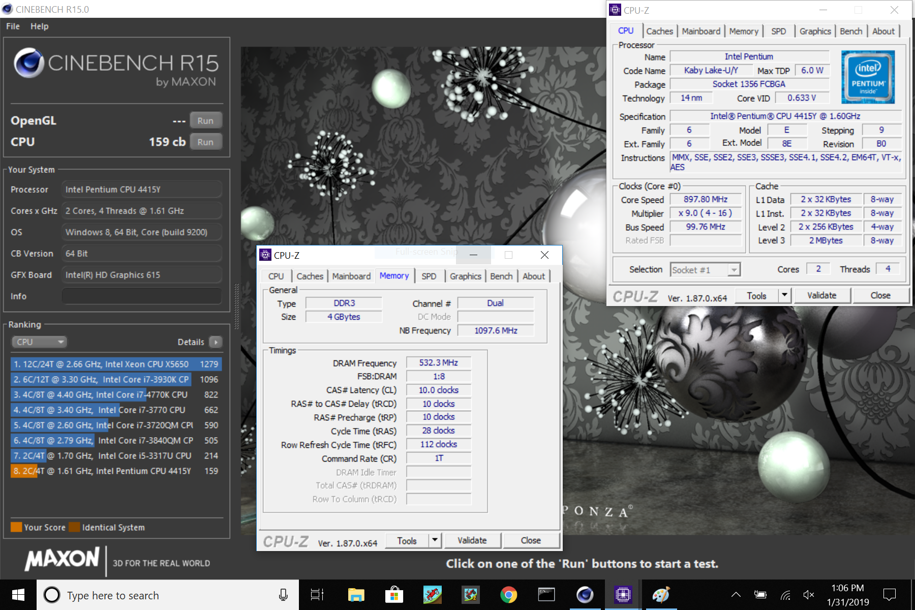This screenshot has width=915, height=610.
Task: Click Validate in top CPU-Z window
Action: coord(821,296)
